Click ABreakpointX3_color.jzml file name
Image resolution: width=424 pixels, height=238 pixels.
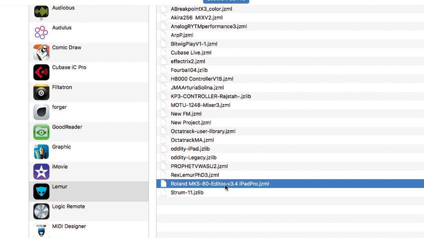coord(202,9)
